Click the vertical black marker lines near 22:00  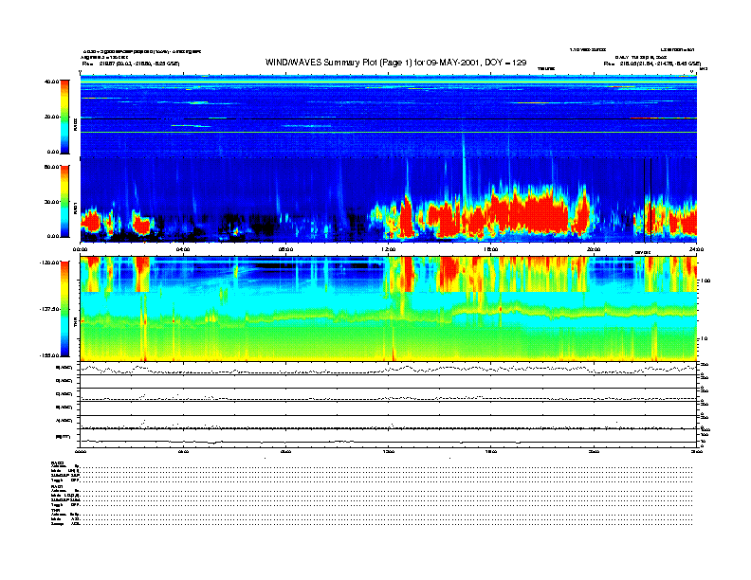[648, 201]
